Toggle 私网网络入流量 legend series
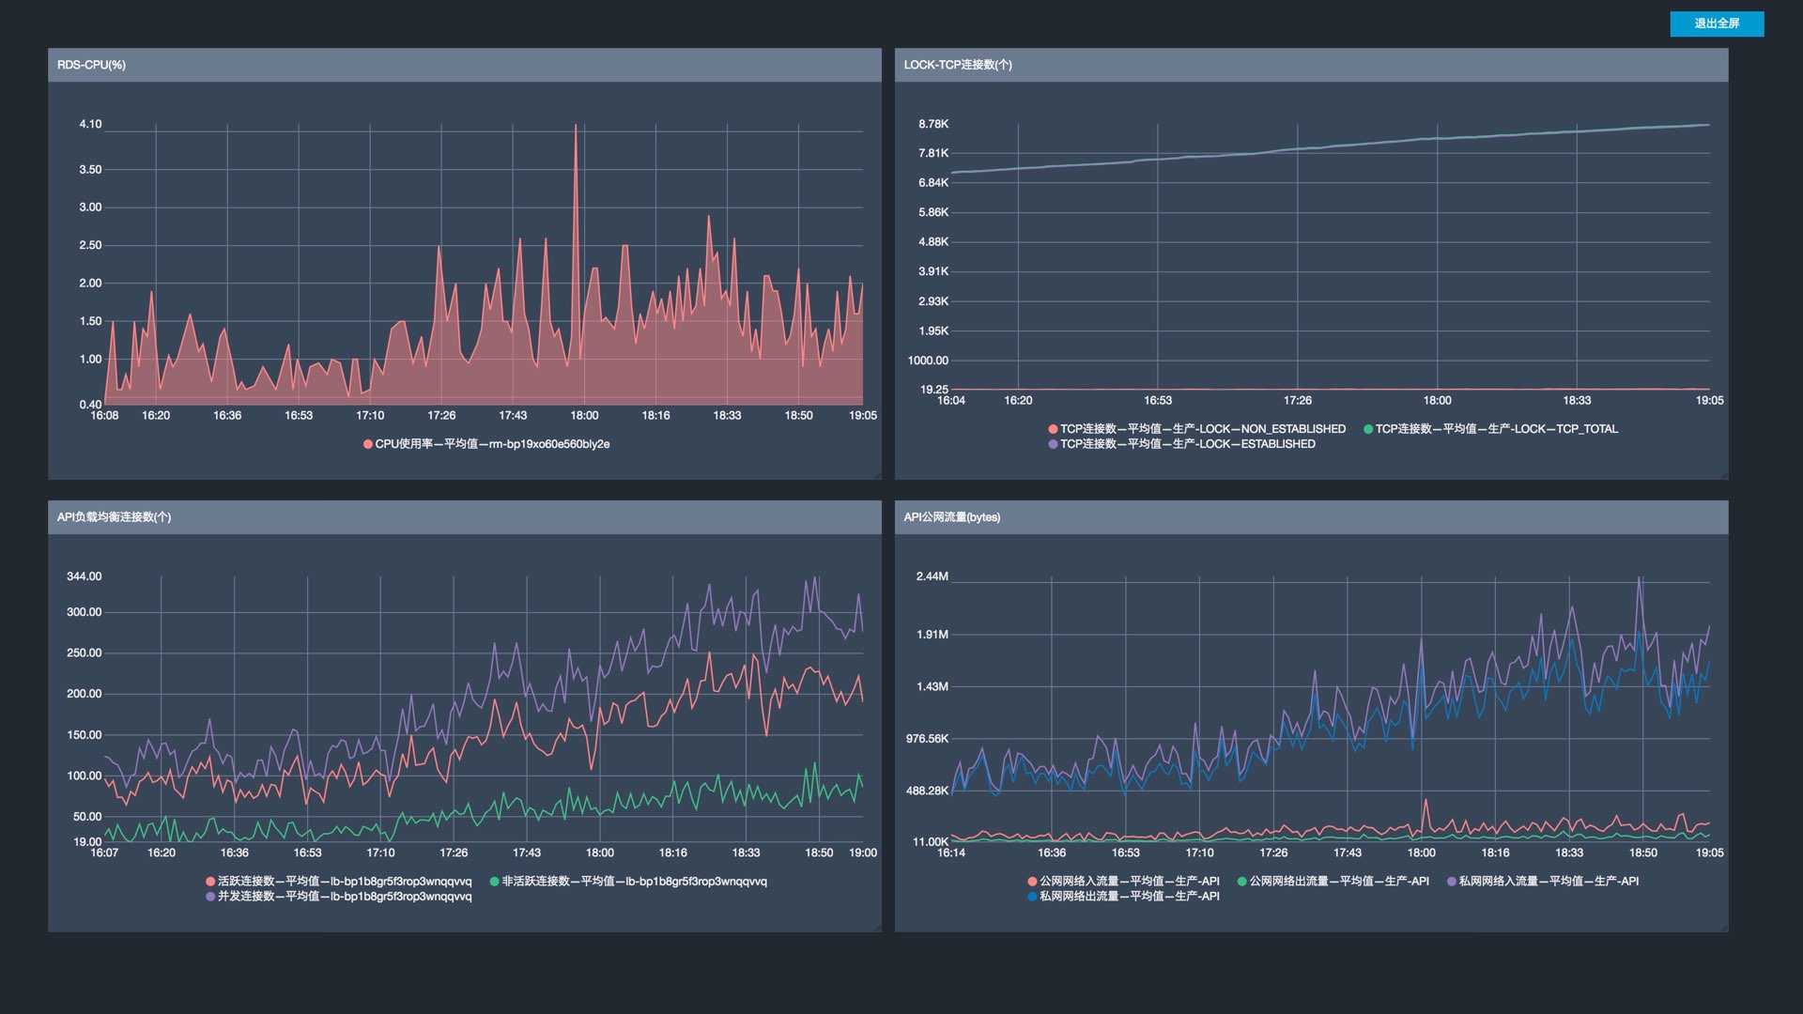1803x1014 pixels. [x=1543, y=882]
